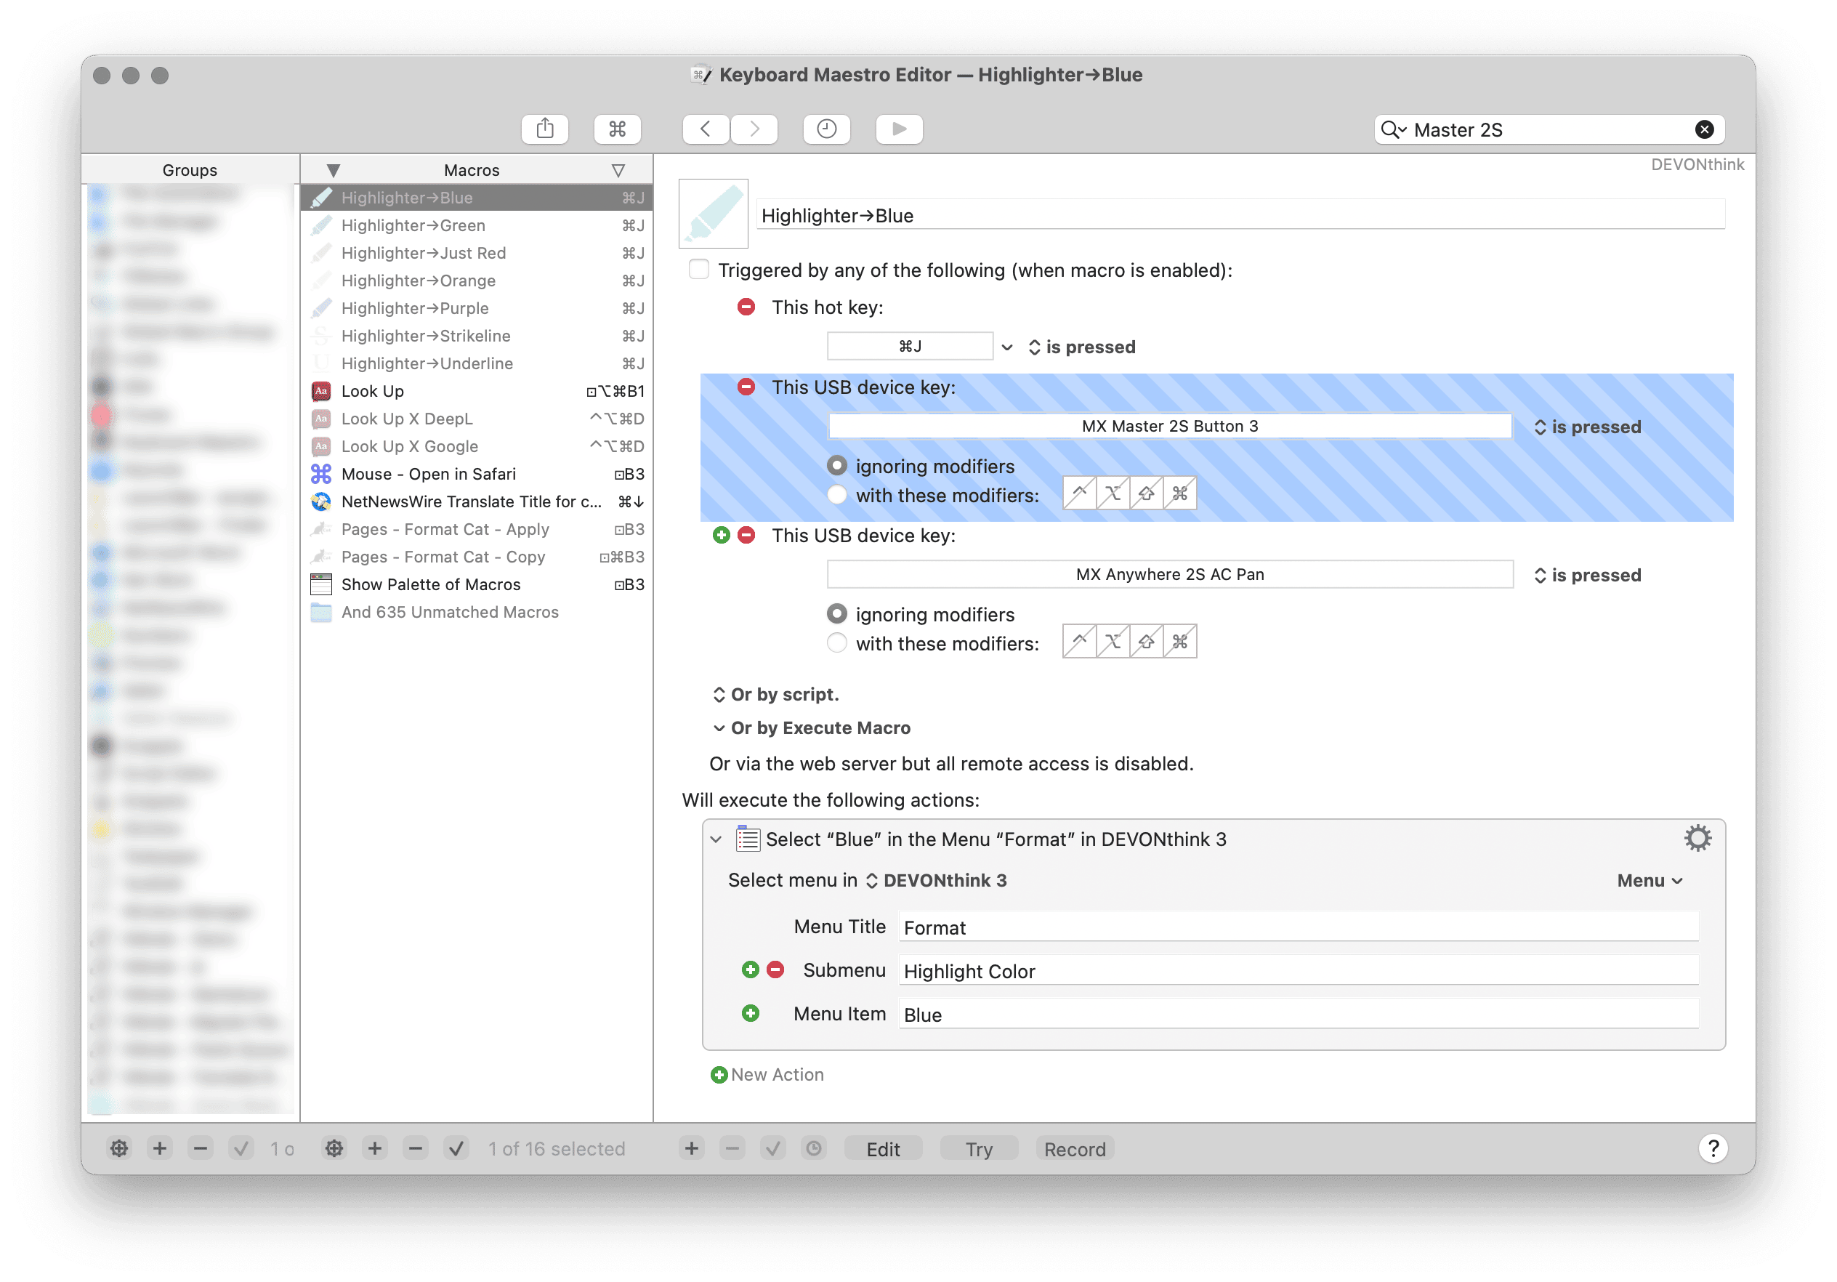Change hot key is pressed popup
This screenshot has width=1837, height=1282.
(1081, 347)
